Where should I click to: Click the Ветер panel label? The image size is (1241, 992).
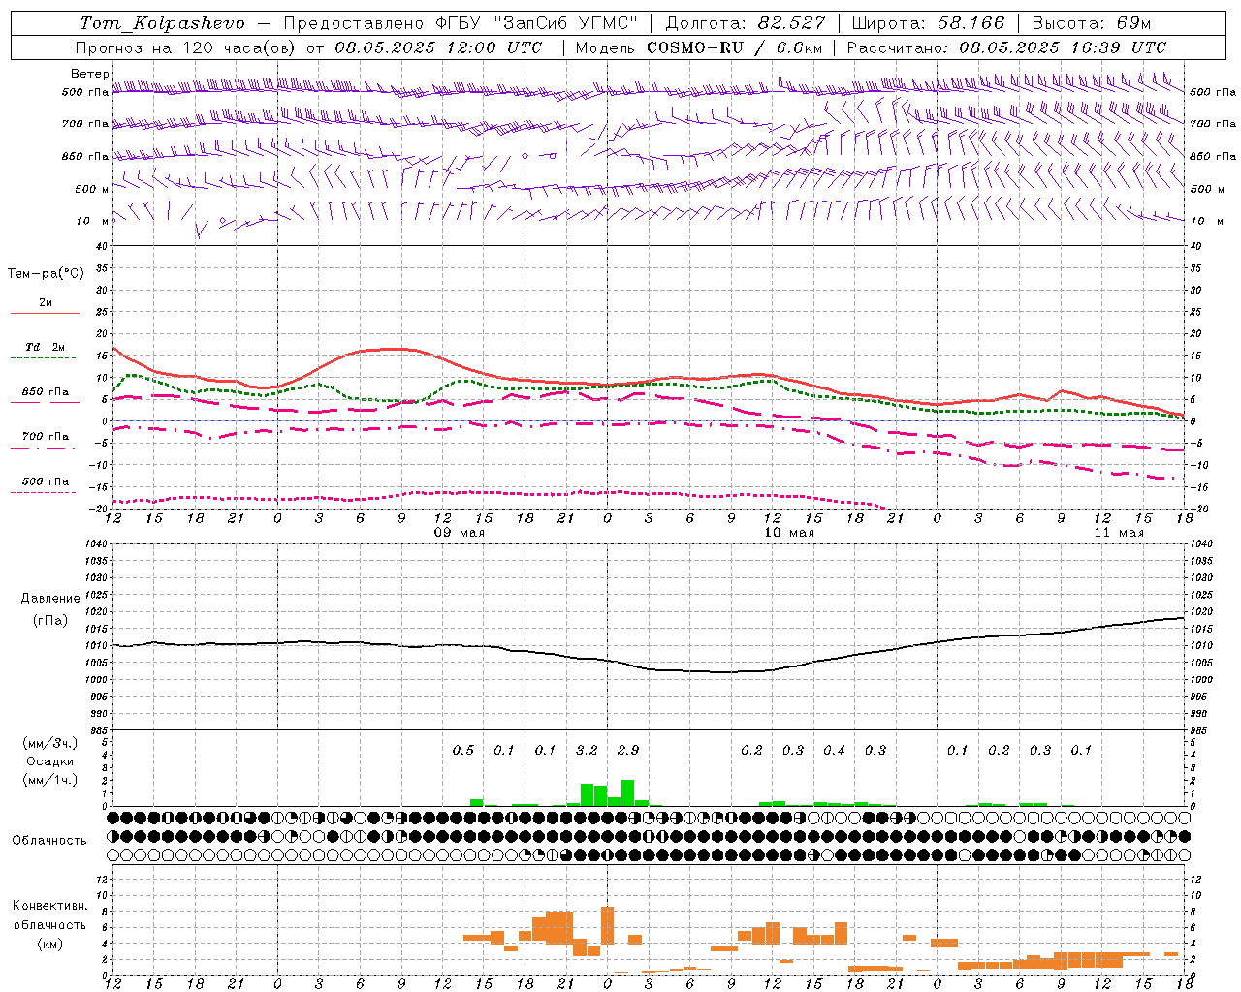pyautogui.click(x=89, y=74)
